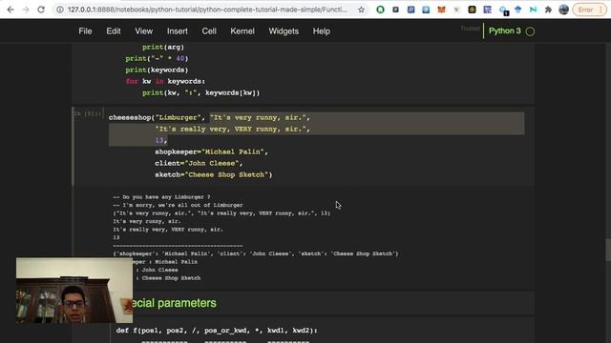
Task: Open the Widgets menu
Action: click(284, 31)
